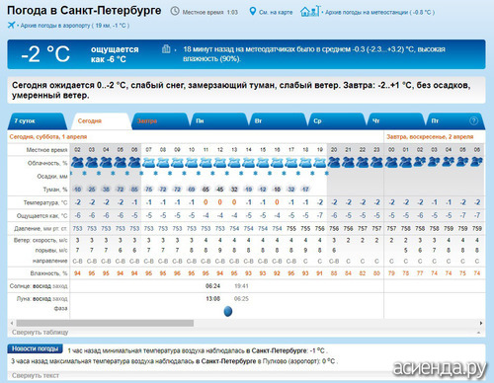Click the Сегодня, суббота, 1 апреля heading
The width and height of the screenshot is (494, 383).
48,136
